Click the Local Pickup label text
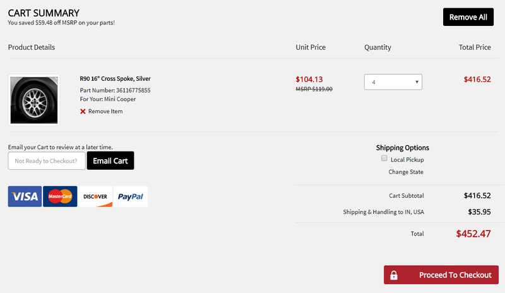Screen dimensions: 505x293 pos(407,160)
